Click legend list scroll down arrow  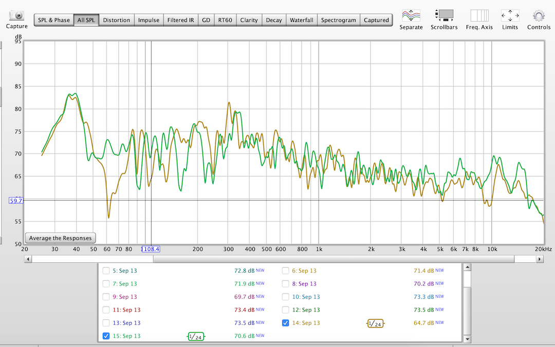467,339
